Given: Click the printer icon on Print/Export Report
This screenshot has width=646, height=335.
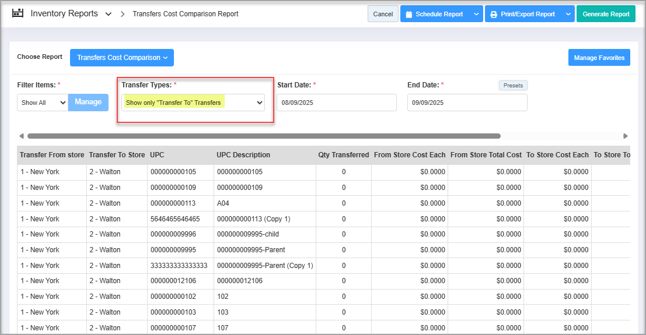Looking at the screenshot, I should tap(494, 14).
